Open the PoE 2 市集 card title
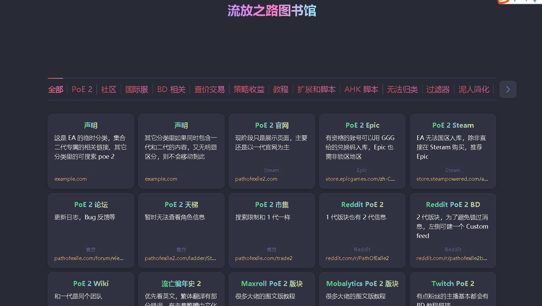Viewport: 542px width, 306px height. click(x=272, y=205)
